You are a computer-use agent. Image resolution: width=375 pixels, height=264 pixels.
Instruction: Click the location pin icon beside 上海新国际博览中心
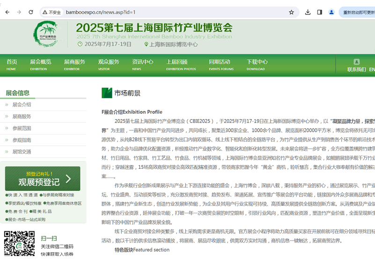(x=146, y=45)
